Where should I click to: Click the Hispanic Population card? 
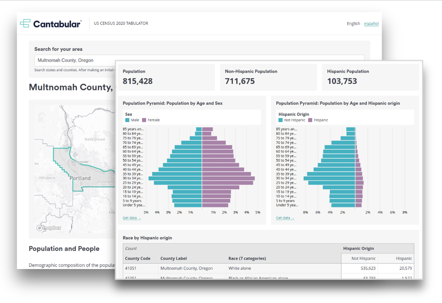371,77
